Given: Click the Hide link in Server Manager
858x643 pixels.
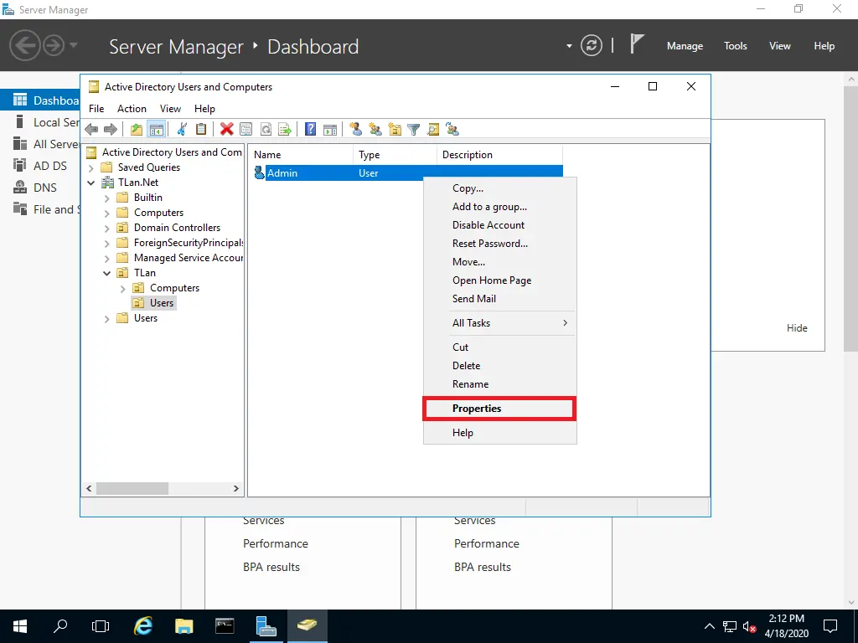Looking at the screenshot, I should 797,328.
